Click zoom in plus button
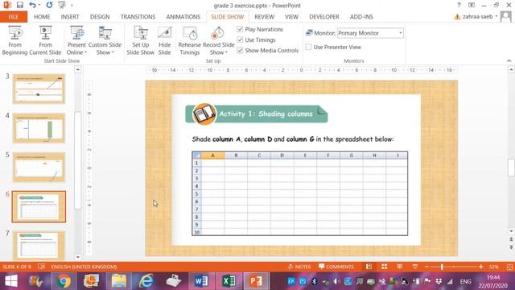Image resolution: width=515 pixels, height=290 pixels. (x=481, y=267)
